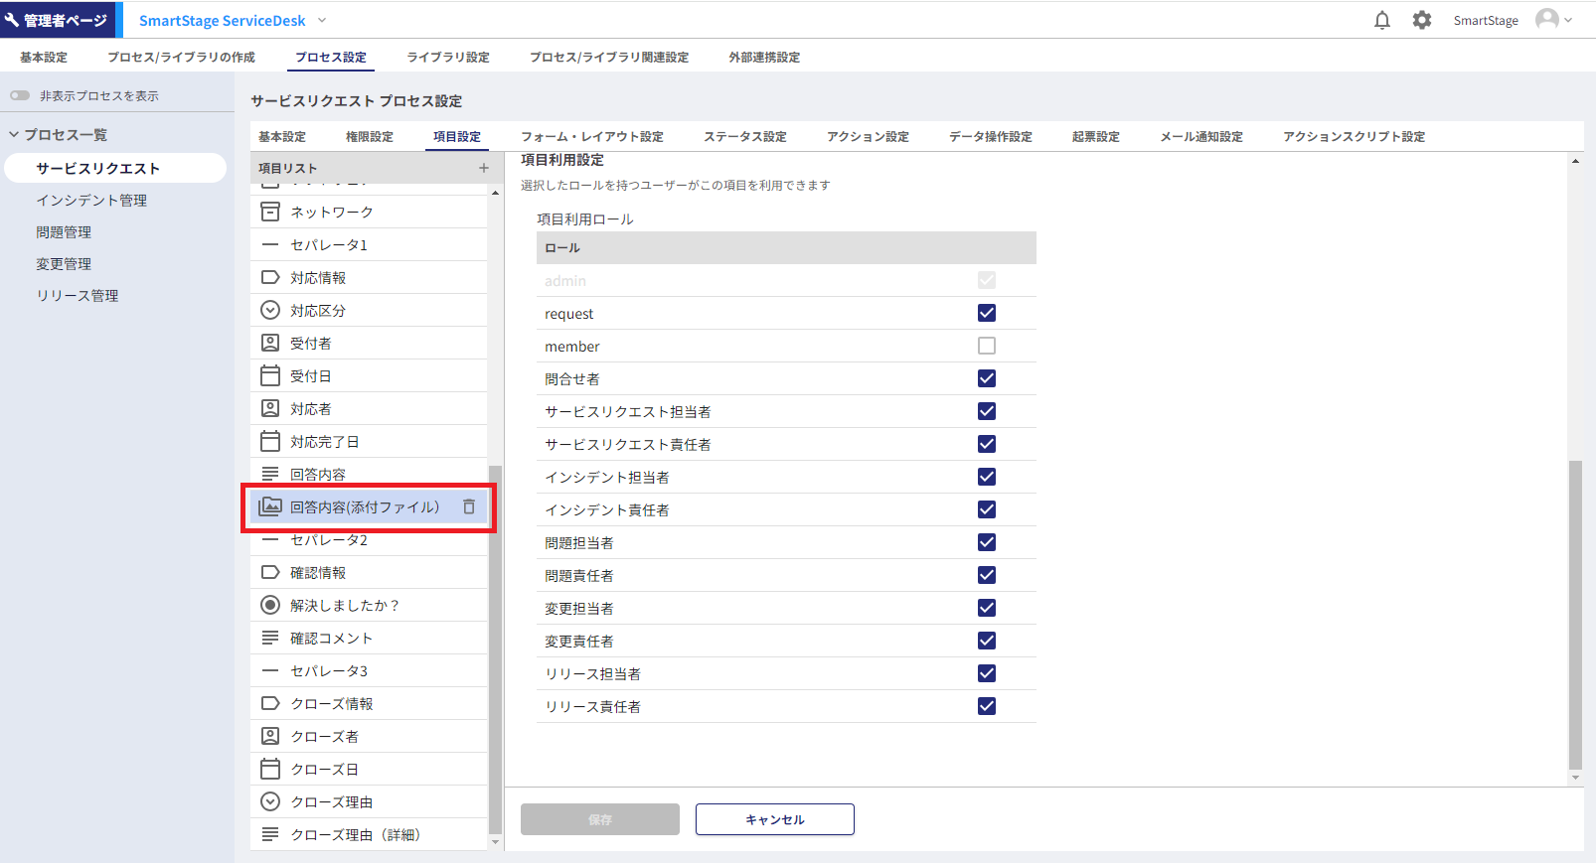Select インシデント管理 in process list

pyautogui.click(x=91, y=201)
